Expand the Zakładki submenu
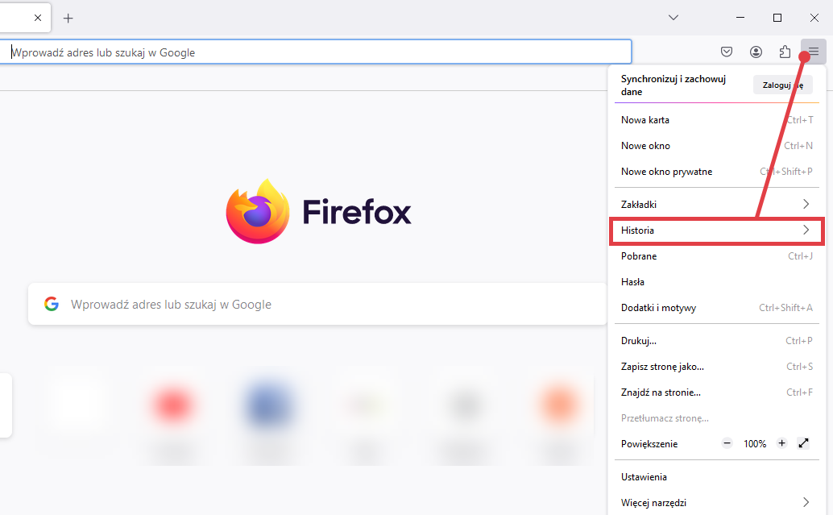 point(717,204)
